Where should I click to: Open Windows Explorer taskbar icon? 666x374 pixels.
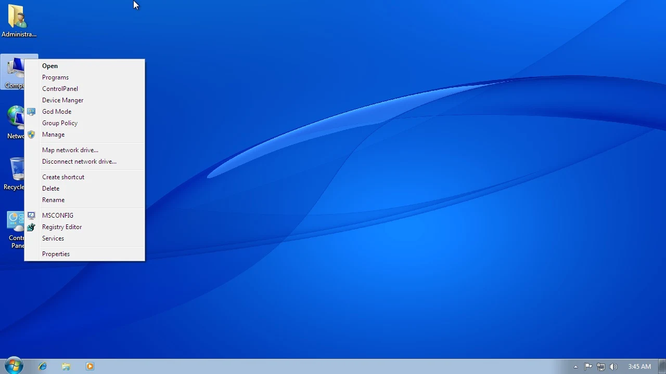(66, 366)
